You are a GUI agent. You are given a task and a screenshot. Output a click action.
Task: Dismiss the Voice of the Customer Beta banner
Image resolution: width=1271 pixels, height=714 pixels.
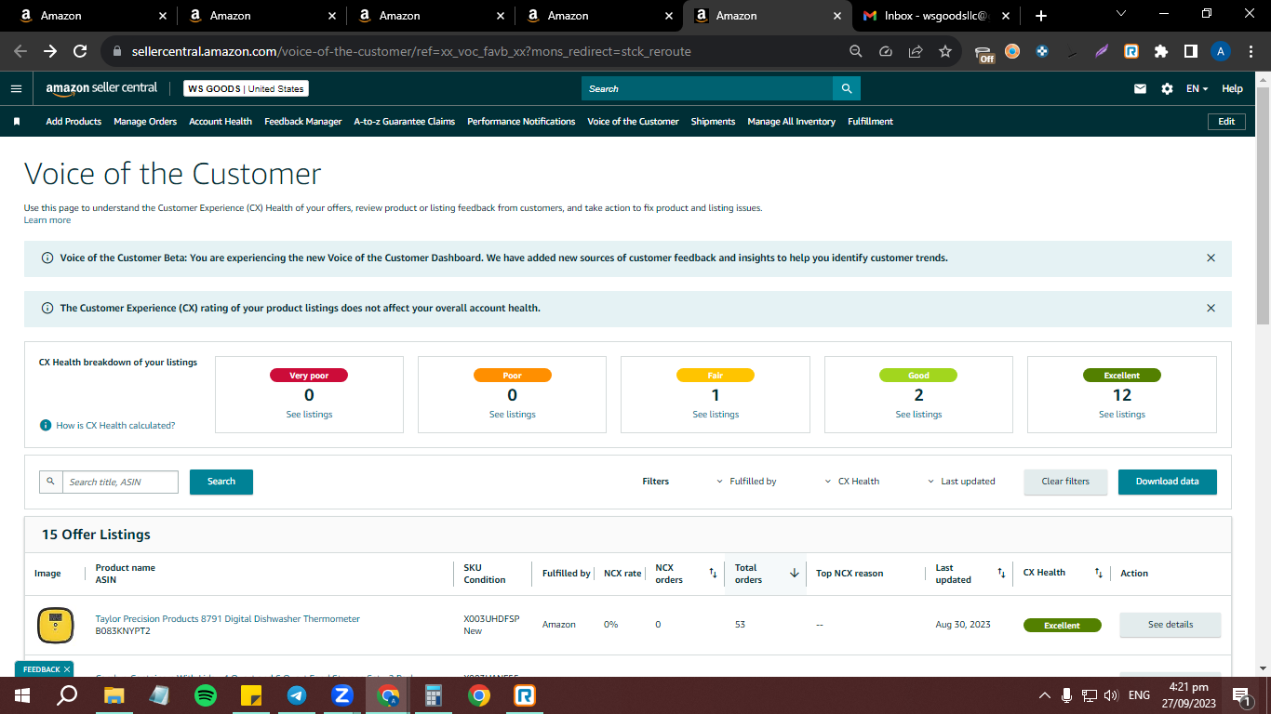[1211, 258]
